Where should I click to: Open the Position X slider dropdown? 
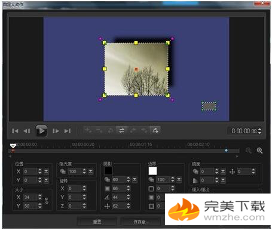tap(46, 171)
